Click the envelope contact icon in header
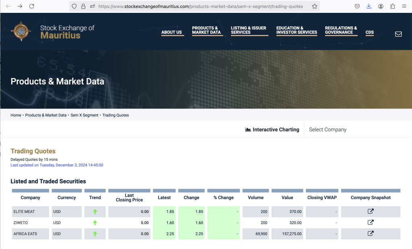 click(x=398, y=34)
